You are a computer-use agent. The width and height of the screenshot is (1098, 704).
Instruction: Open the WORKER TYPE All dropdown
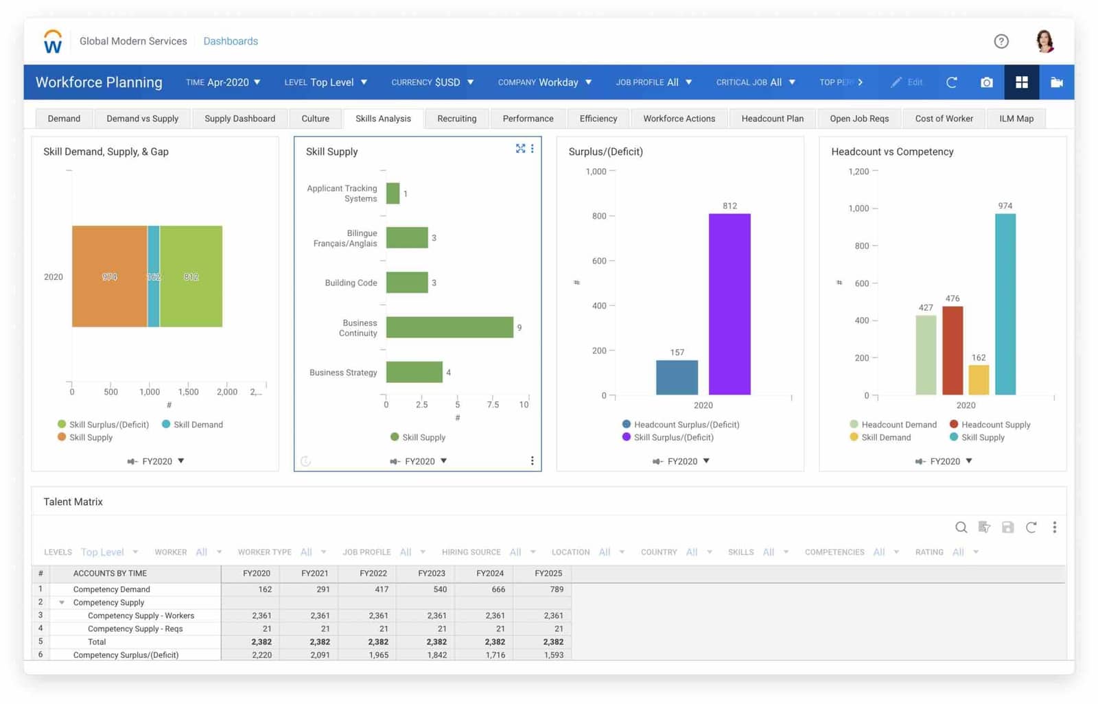tap(313, 552)
